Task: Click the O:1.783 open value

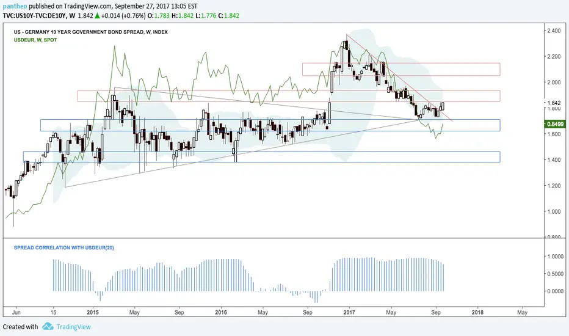Action: tap(159, 16)
